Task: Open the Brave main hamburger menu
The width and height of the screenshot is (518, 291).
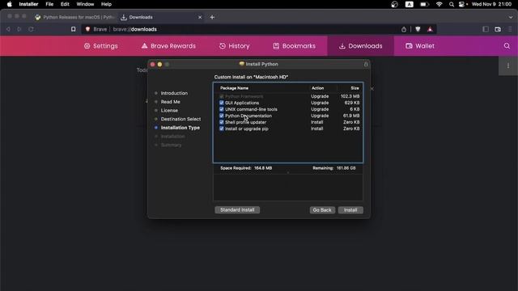Action: [510, 29]
